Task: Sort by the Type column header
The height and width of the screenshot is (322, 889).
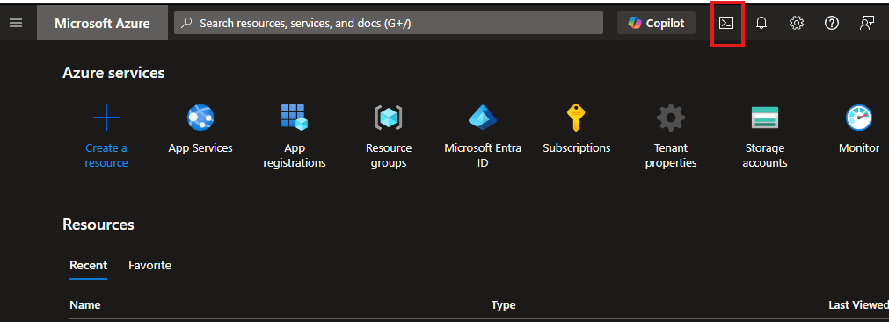Action: 503,305
